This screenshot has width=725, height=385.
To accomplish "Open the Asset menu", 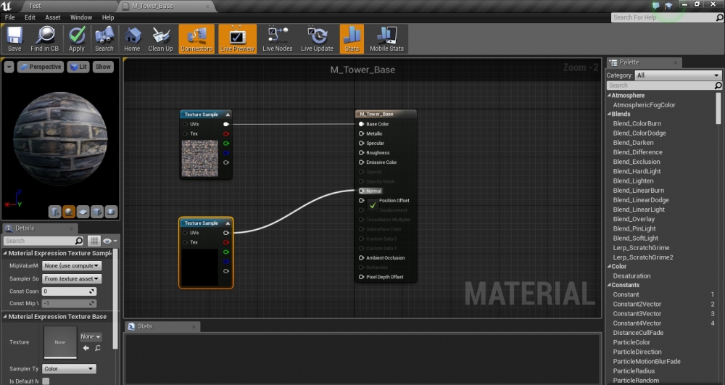I will (x=53, y=17).
